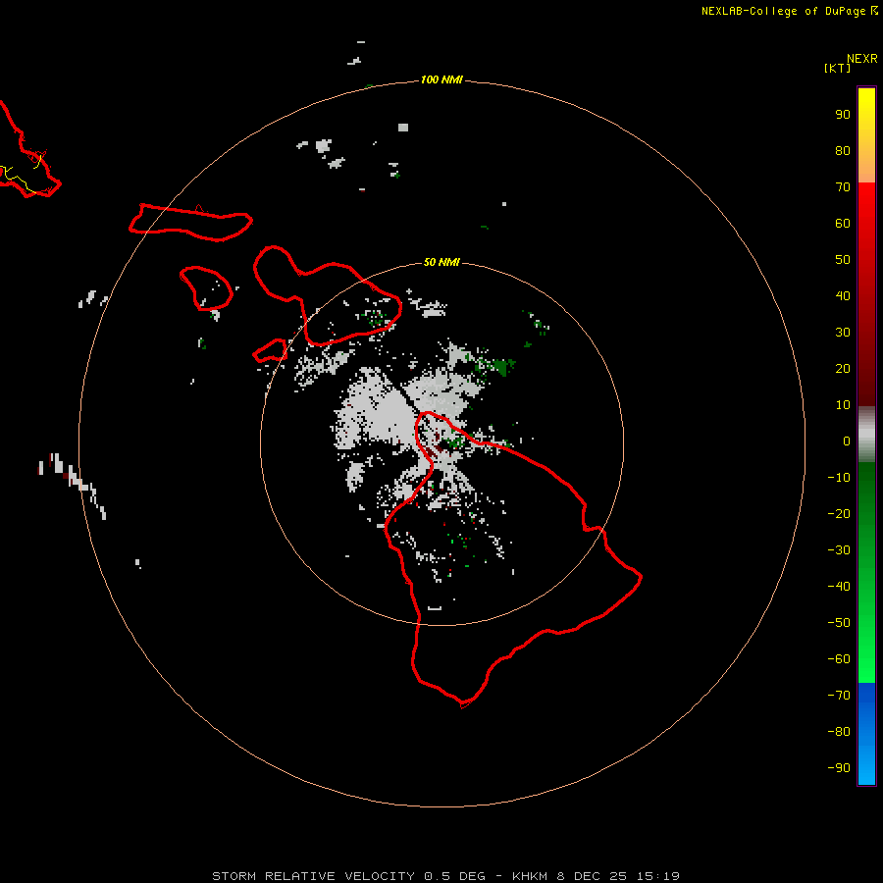Click the 90 value on velocity scale
Image resolution: width=883 pixels, height=883 pixels.
843,115
